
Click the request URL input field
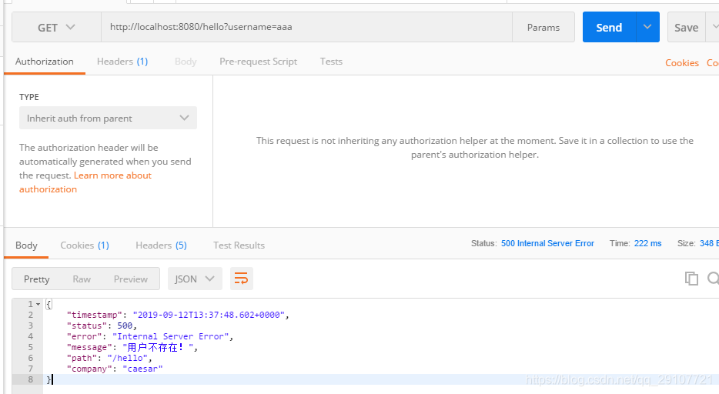tap(306, 27)
